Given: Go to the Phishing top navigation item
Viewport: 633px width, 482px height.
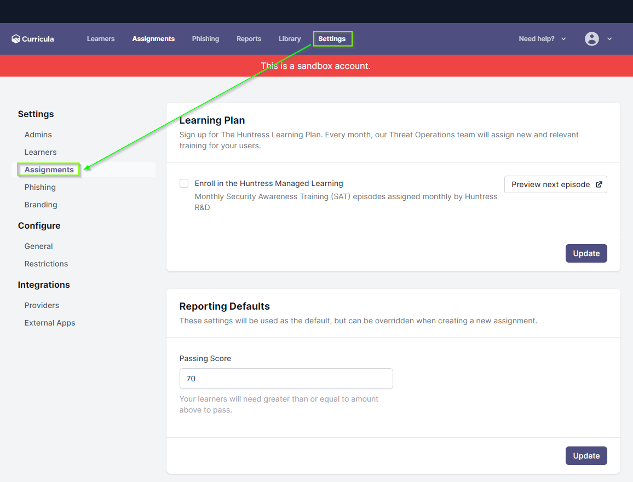Looking at the screenshot, I should [205, 39].
